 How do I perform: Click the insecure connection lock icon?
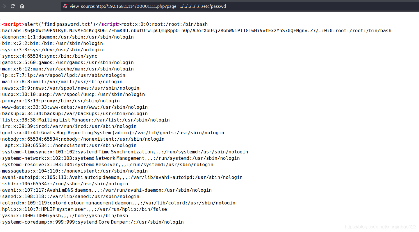tap(65, 6)
